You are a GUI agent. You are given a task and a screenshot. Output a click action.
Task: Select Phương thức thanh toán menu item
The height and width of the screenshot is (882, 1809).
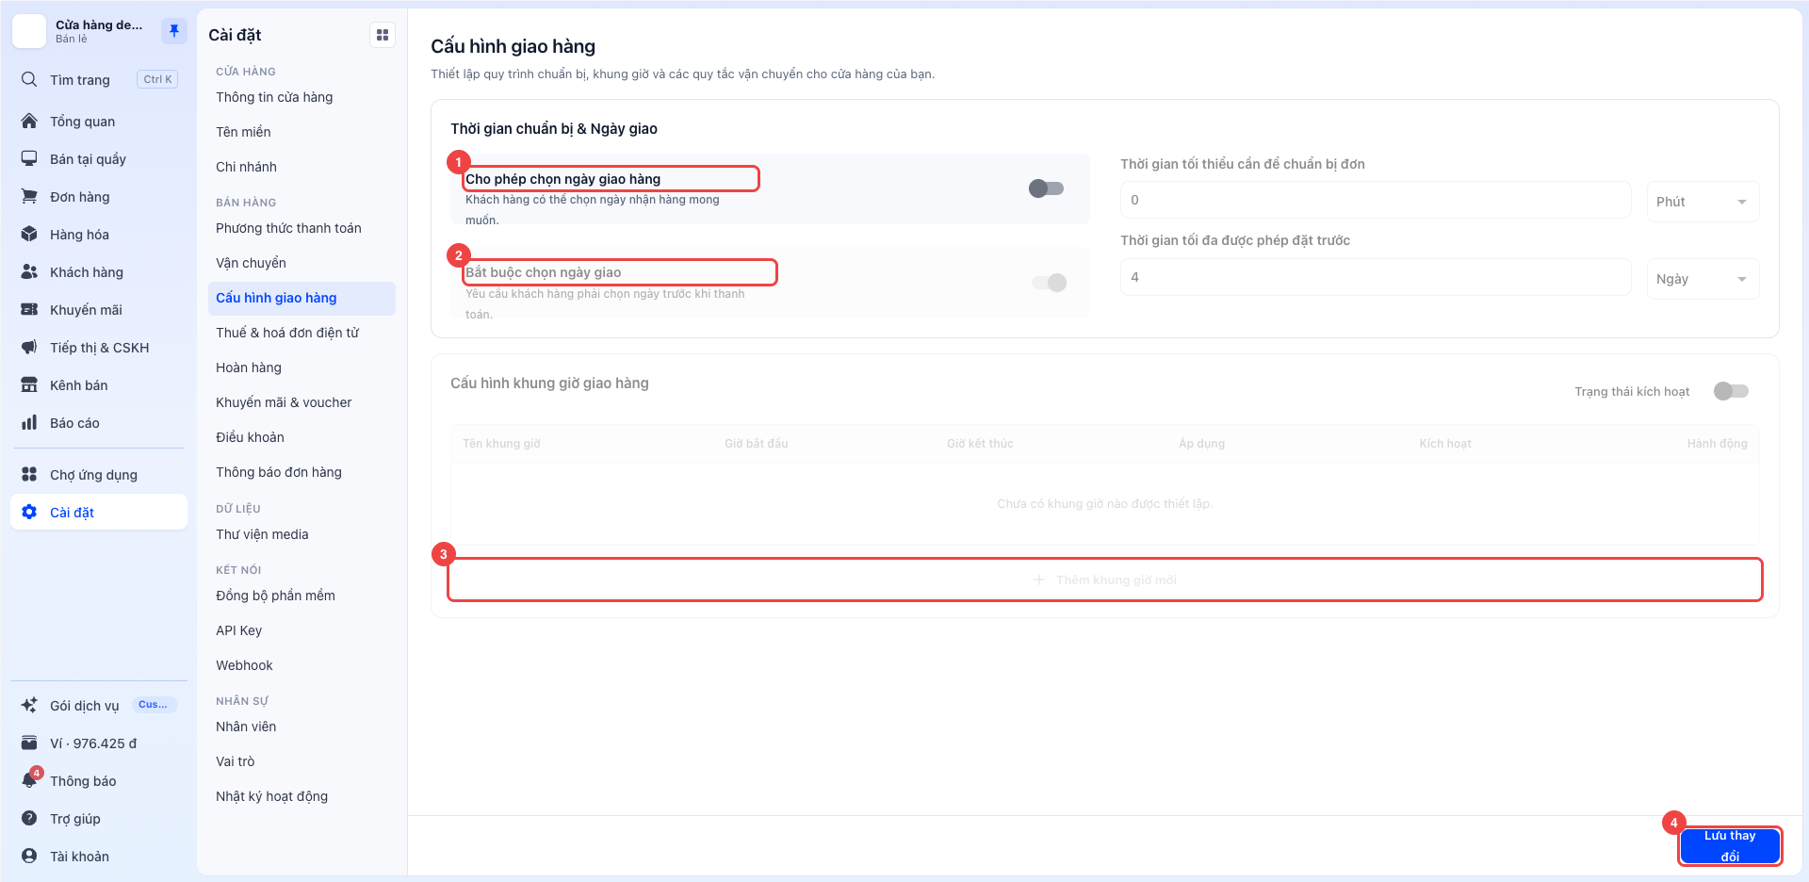click(x=288, y=228)
